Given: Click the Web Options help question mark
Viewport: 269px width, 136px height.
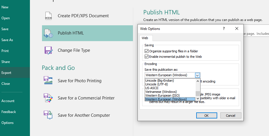Looking at the screenshot, I should (x=224, y=29).
